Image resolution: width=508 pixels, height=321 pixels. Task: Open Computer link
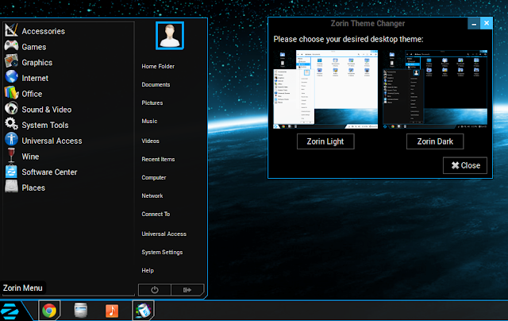(154, 178)
